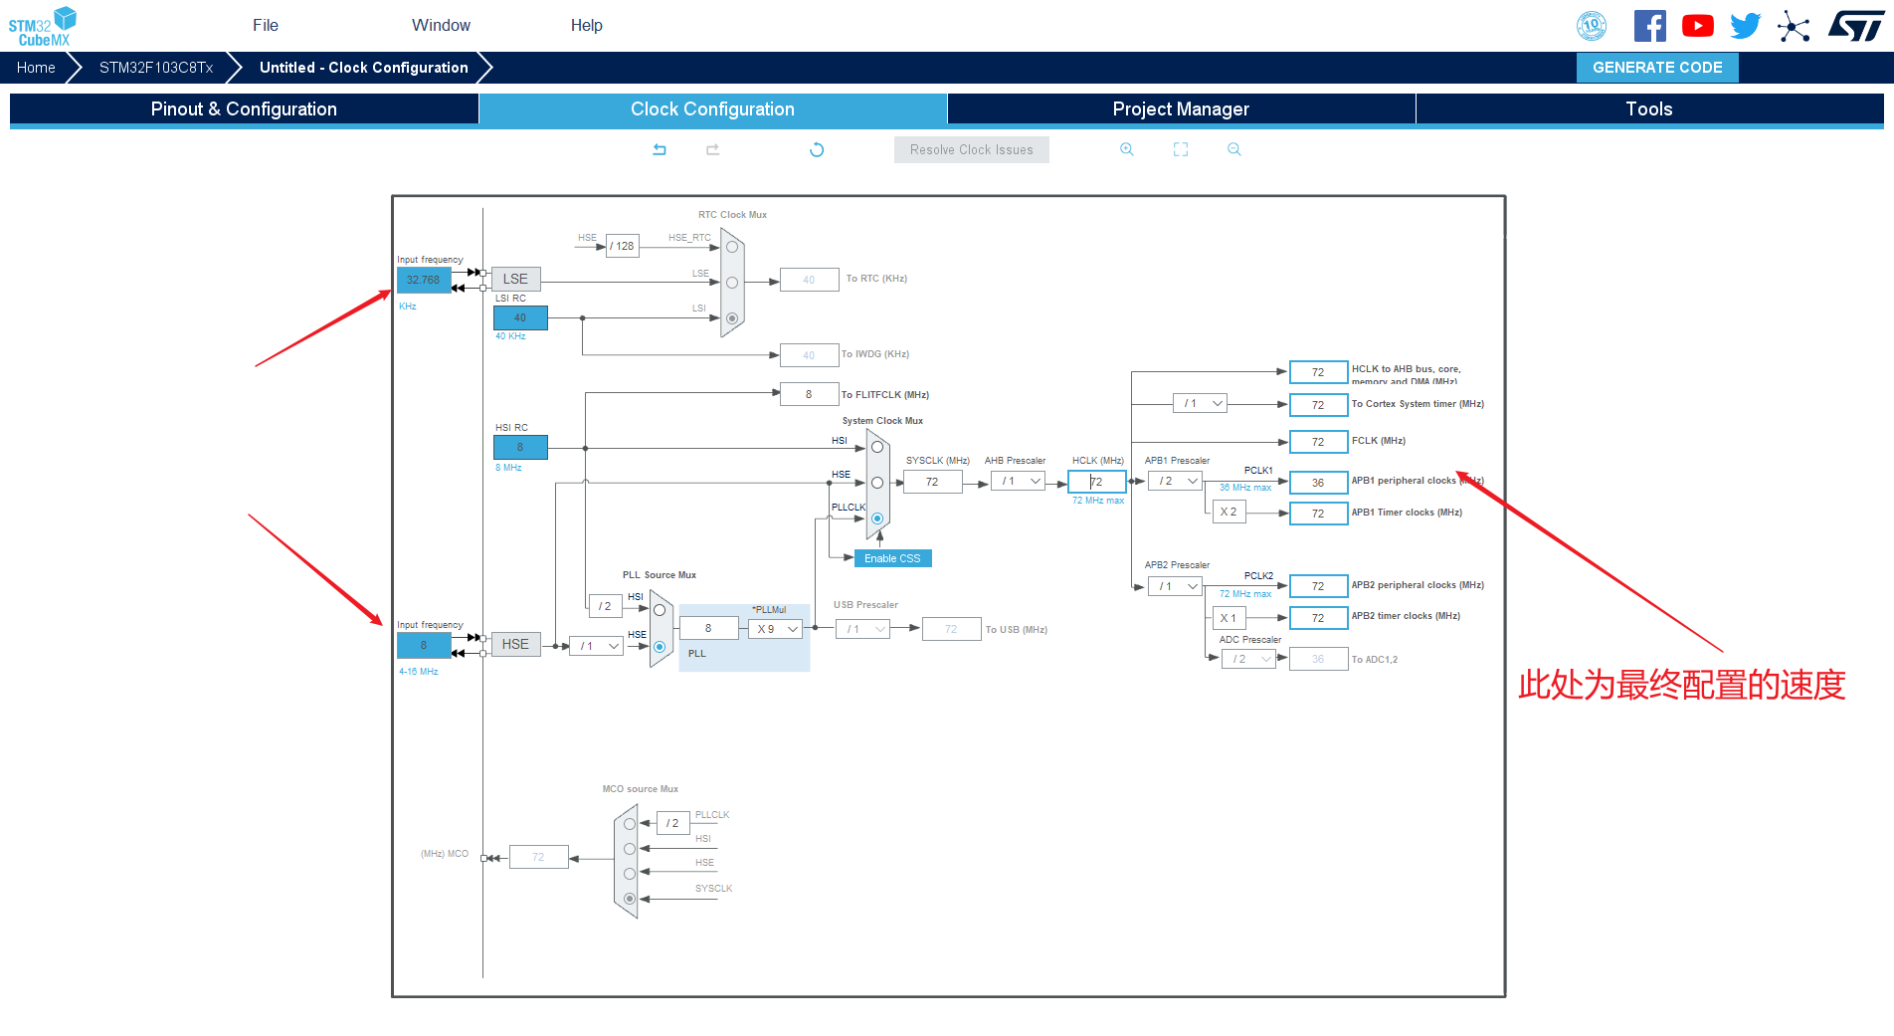Select HSE in System Clock Mux

pos(877,483)
